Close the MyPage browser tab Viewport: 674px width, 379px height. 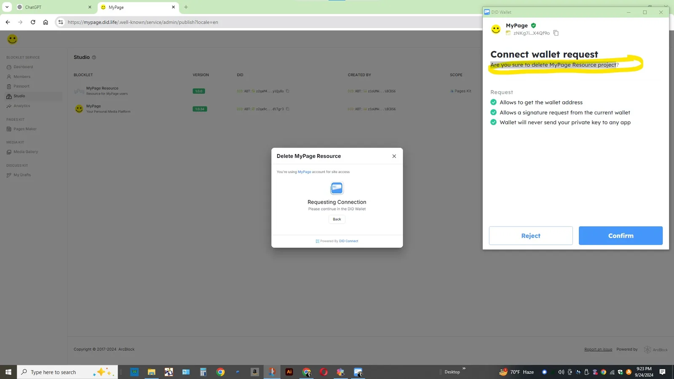click(173, 7)
